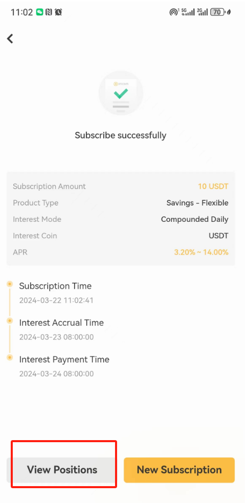Tap the Savings - Flexible product type
Viewport: 250px width, 503px height.
coord(197,203)
